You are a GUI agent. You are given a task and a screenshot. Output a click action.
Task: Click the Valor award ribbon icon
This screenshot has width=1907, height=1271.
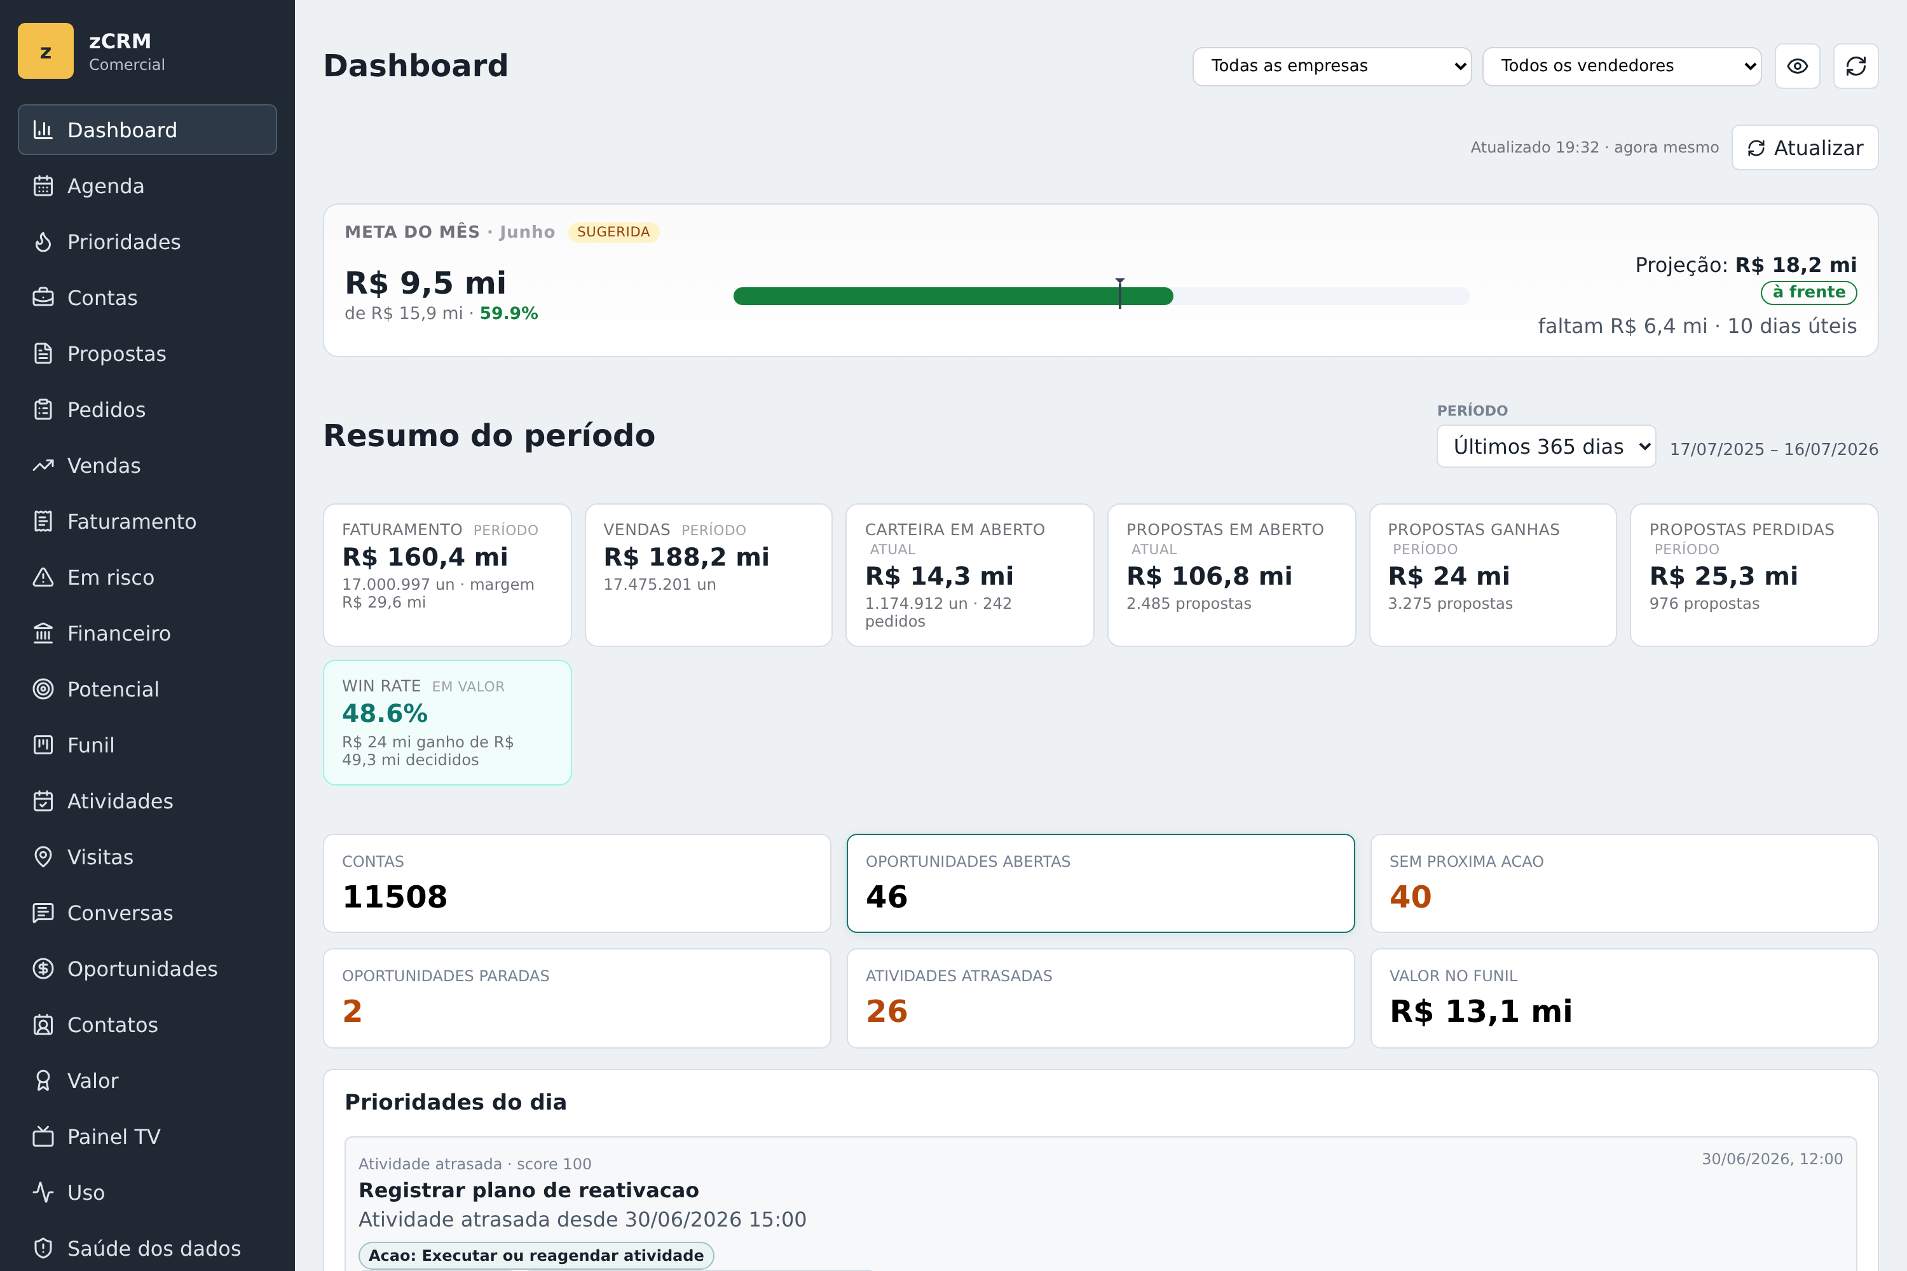pos(43,1080)
